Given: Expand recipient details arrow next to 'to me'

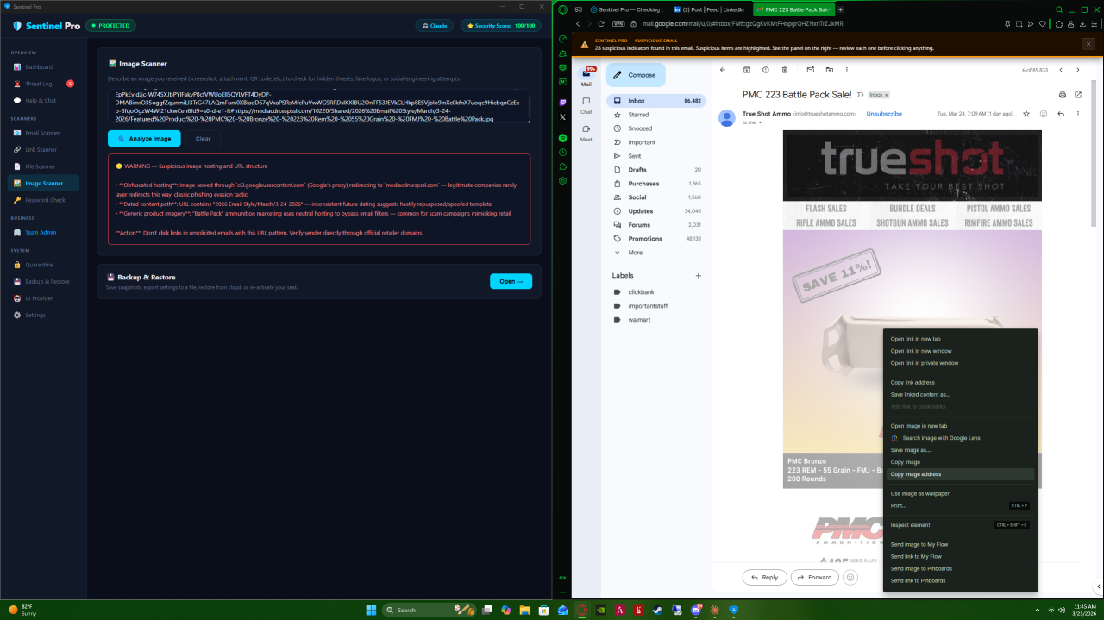Looking at the screenshot, I should click(760, 122).
